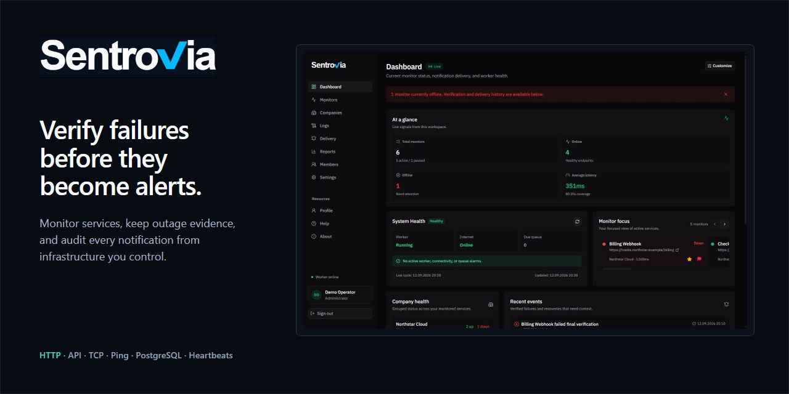This screenshot has width=789, height=394.
Task: Click the Northstar Cloud company row
Action: [443, 325]
